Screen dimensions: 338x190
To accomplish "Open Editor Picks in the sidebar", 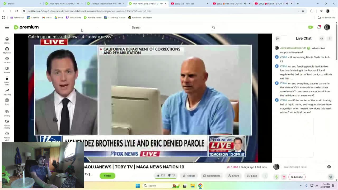I will click(x=7, y=81).
